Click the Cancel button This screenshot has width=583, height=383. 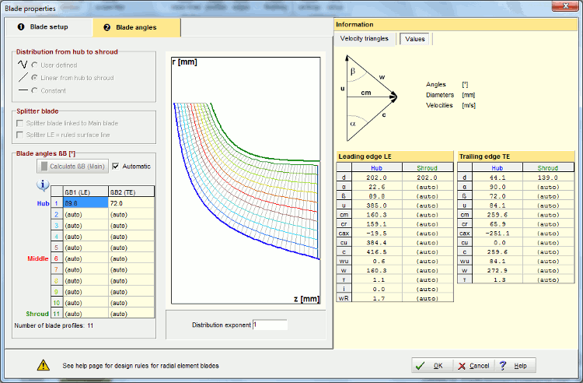tap(474, 366)
